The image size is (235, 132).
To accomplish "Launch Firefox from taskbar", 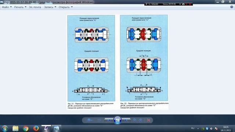I will (x=36, y=129).
